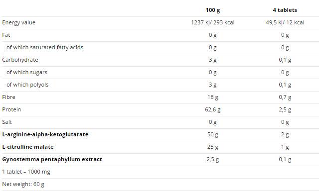This screenshot has width=323, height=194.
Task: Select the 'Energy value' row label
Action: coord(19,22)
